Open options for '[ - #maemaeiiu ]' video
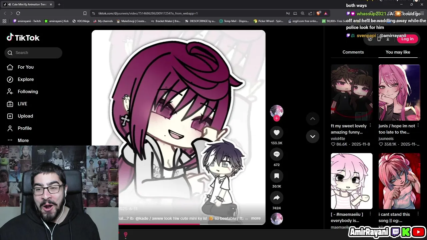Image resolution: width=427 pixels, height=240 pixels. tap(370, 214)
